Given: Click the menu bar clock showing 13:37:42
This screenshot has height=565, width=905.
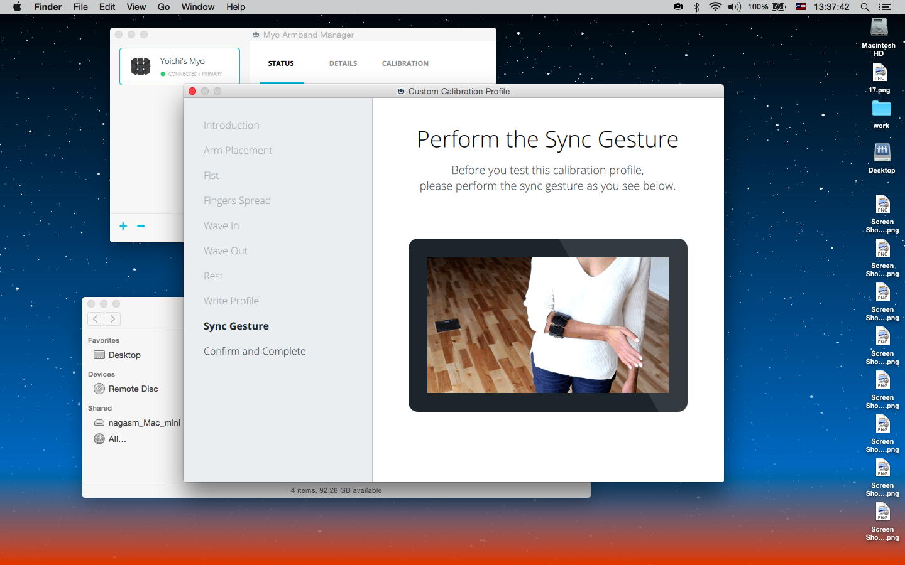Looking at the screenshot, I should click(831, 7).
